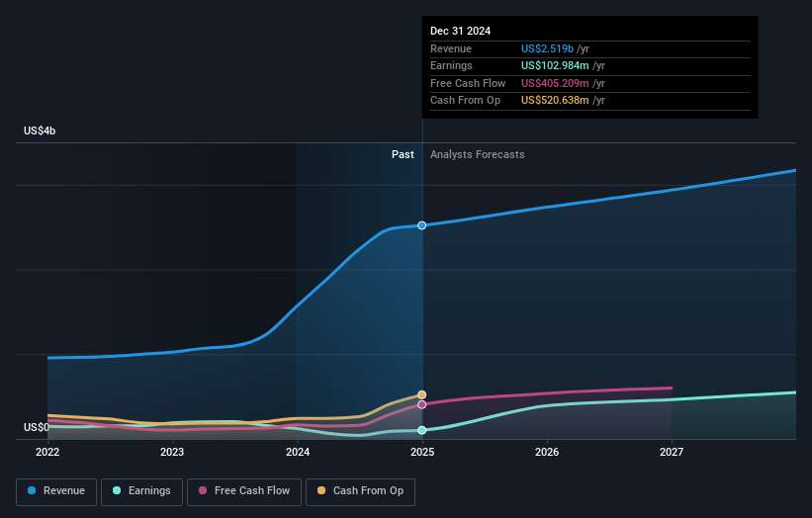Click the Earnings teal data point at 2025

tap(422, 430)
